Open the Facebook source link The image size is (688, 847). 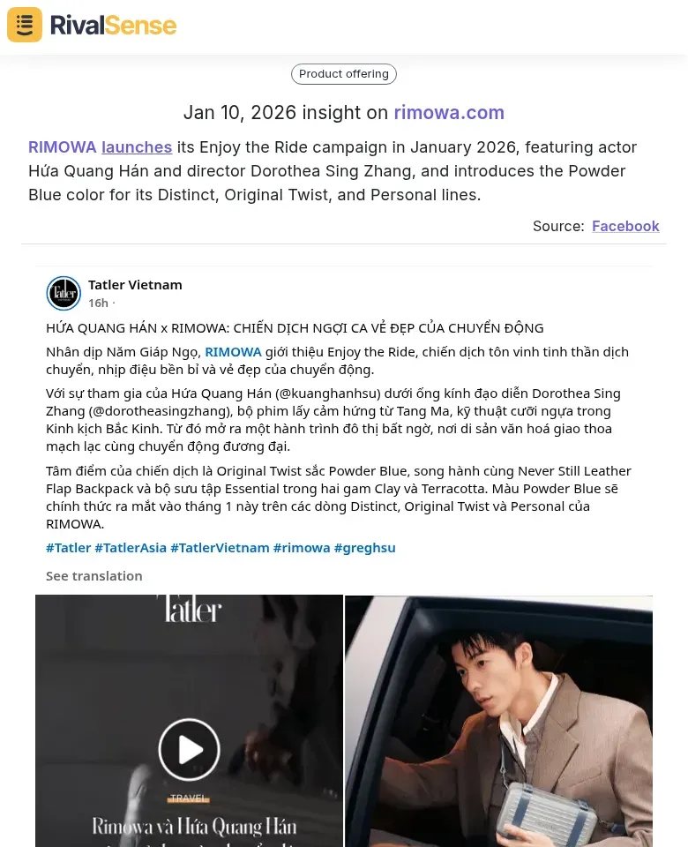625,226
